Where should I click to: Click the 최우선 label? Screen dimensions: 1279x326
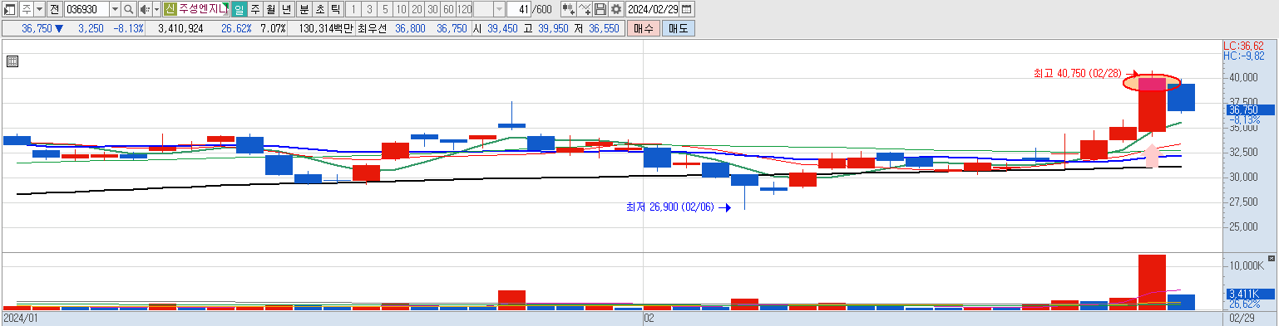[x=372, y=28]
